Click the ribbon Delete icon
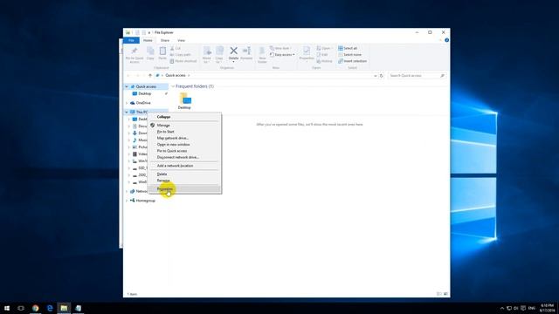559x314 pixels. [x=233, y=51]
